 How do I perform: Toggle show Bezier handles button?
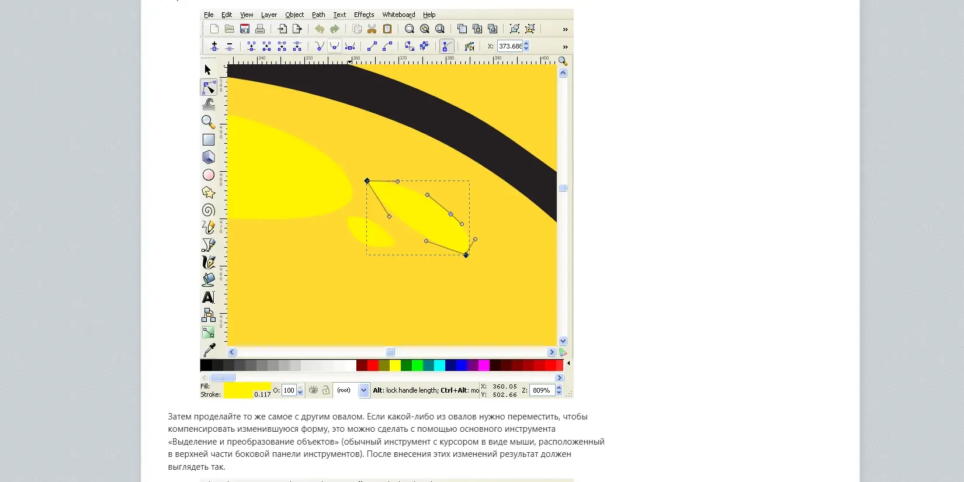coord(447,46)
